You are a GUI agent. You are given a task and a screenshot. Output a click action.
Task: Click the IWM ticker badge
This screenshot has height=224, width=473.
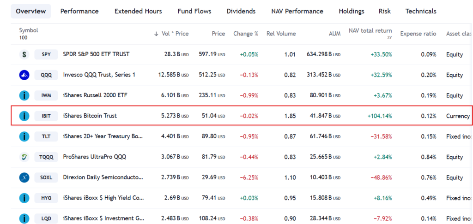[x=46, y=95]
